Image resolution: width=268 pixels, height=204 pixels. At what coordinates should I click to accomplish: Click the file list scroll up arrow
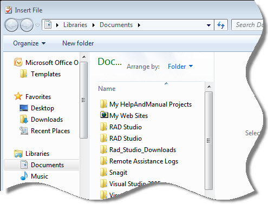pyautogui.click(x=209, y=87)
